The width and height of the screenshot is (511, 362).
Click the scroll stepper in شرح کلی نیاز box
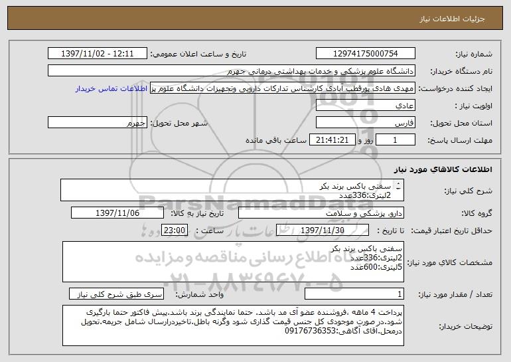pos(398,186)
